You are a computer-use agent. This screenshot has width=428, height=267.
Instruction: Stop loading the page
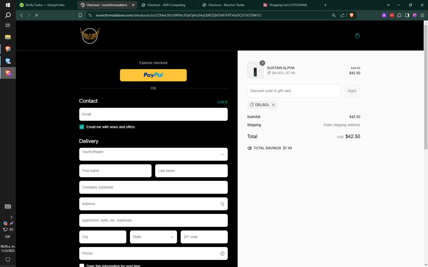[37, 15]
